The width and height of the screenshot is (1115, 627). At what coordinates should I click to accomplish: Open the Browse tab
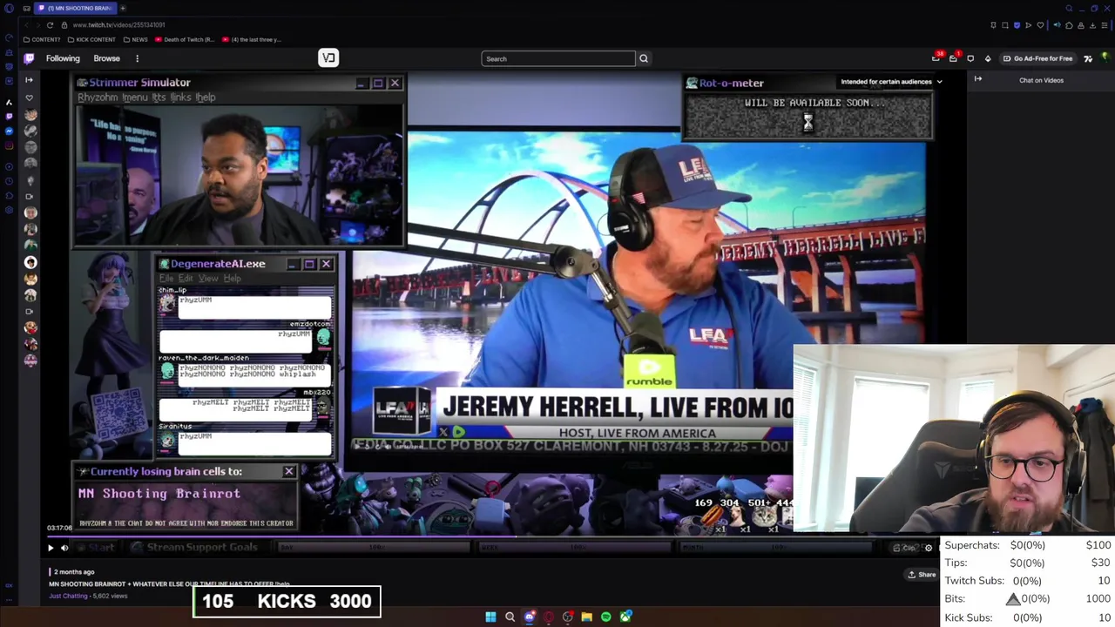tap(106, 58)
